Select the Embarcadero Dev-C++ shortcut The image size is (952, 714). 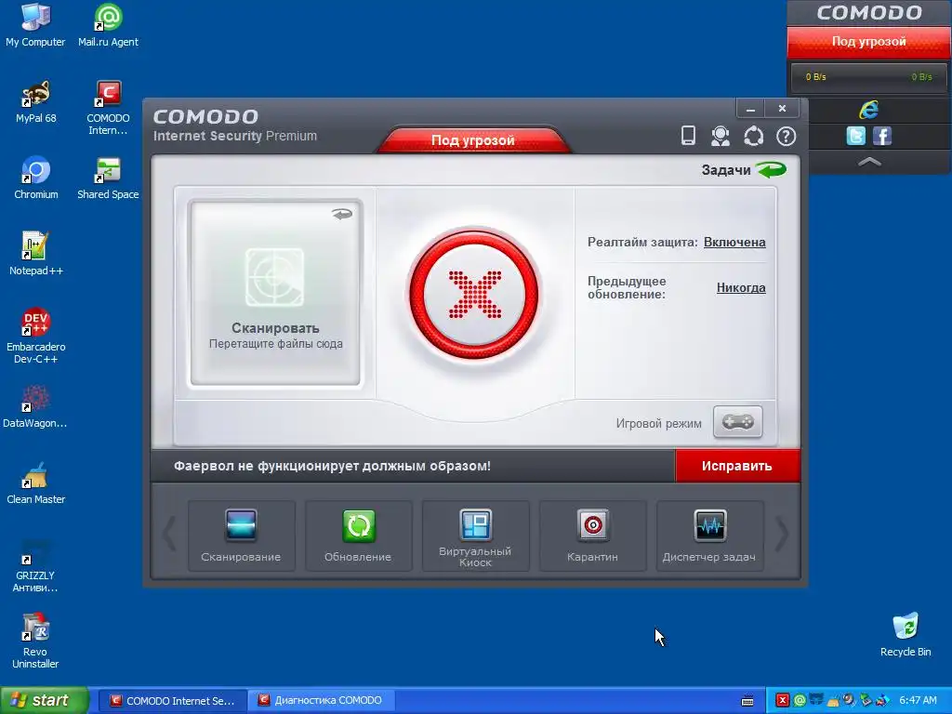pyautogui.click(x=36, y=336)
